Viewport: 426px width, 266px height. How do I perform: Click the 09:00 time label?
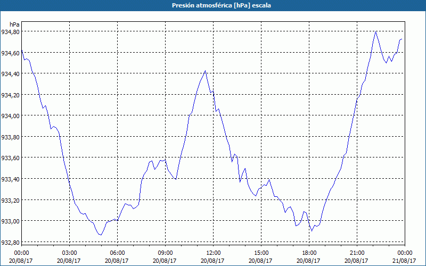pyautogui.click(x=165, y=253)
